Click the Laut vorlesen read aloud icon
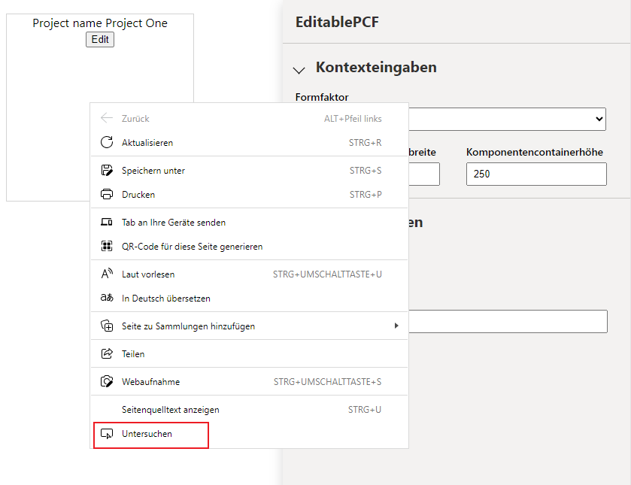Viewport: 631px width, 485px height. tap(108, 274)
